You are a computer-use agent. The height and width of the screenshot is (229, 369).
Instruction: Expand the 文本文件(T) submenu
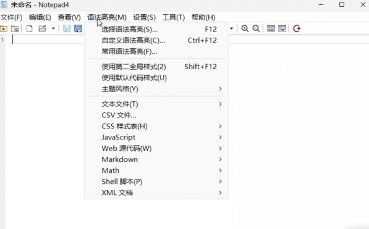(156, 104)
